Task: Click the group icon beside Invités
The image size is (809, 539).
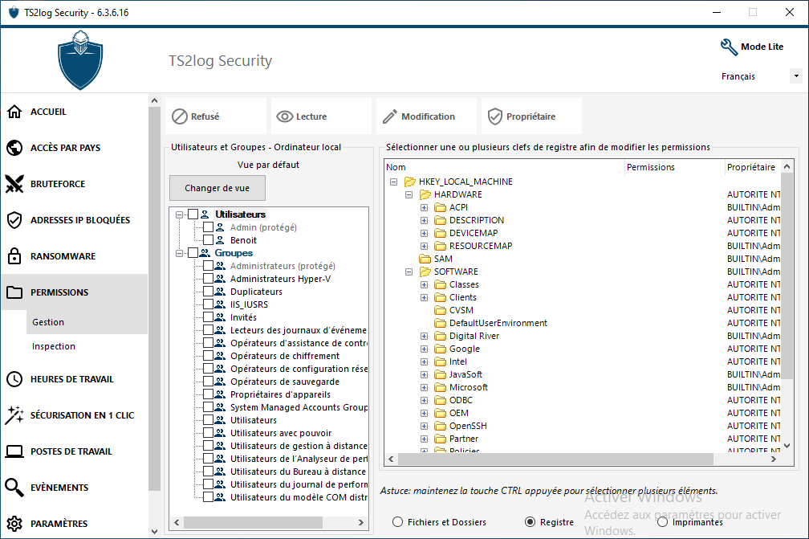Action: pos(220,317)
